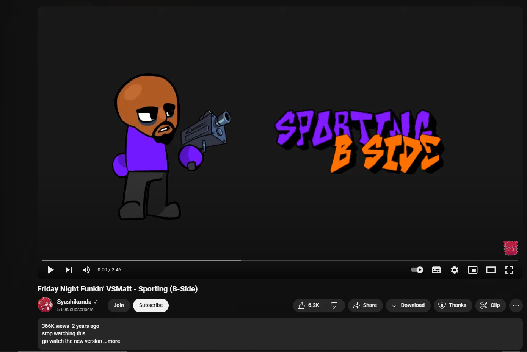Turn on subtitles/closed captions
The image size is (527, 352).
pos(436,270)
